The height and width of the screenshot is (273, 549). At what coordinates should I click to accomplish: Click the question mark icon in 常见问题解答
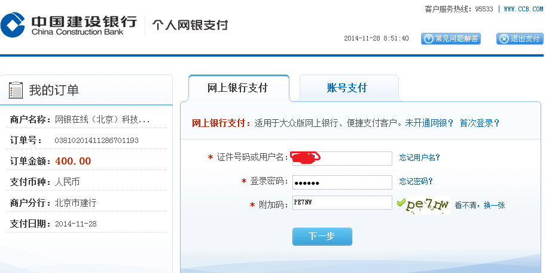point(428,39)
